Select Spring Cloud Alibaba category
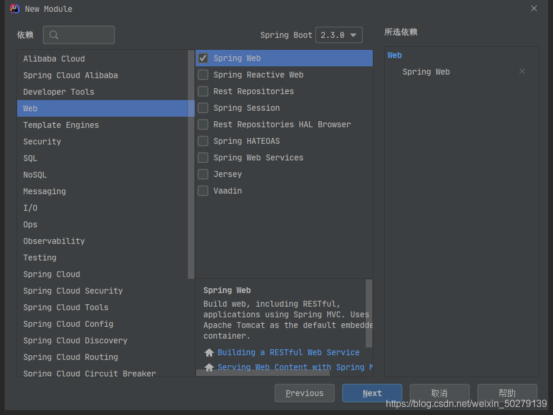Screen dimensions: 553x415 coord(103,75)
